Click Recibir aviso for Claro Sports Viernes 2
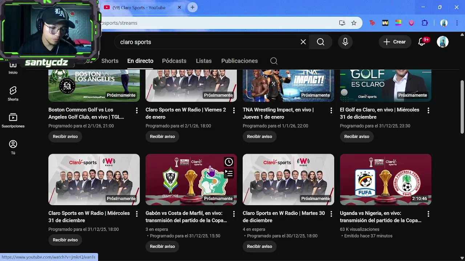This screenshot has height=261, width=465. (162, 136)
